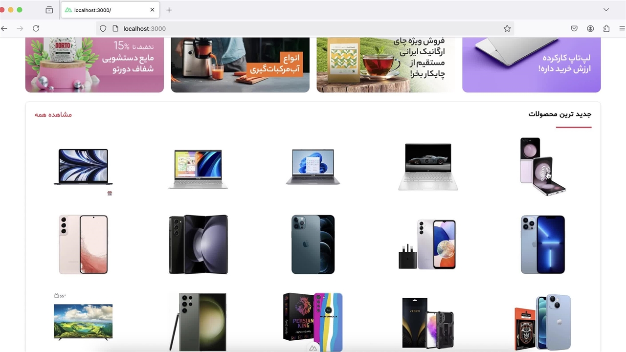Open the extensions puzzle icon
The image size is (626, 352).
(x=606, y=28)
